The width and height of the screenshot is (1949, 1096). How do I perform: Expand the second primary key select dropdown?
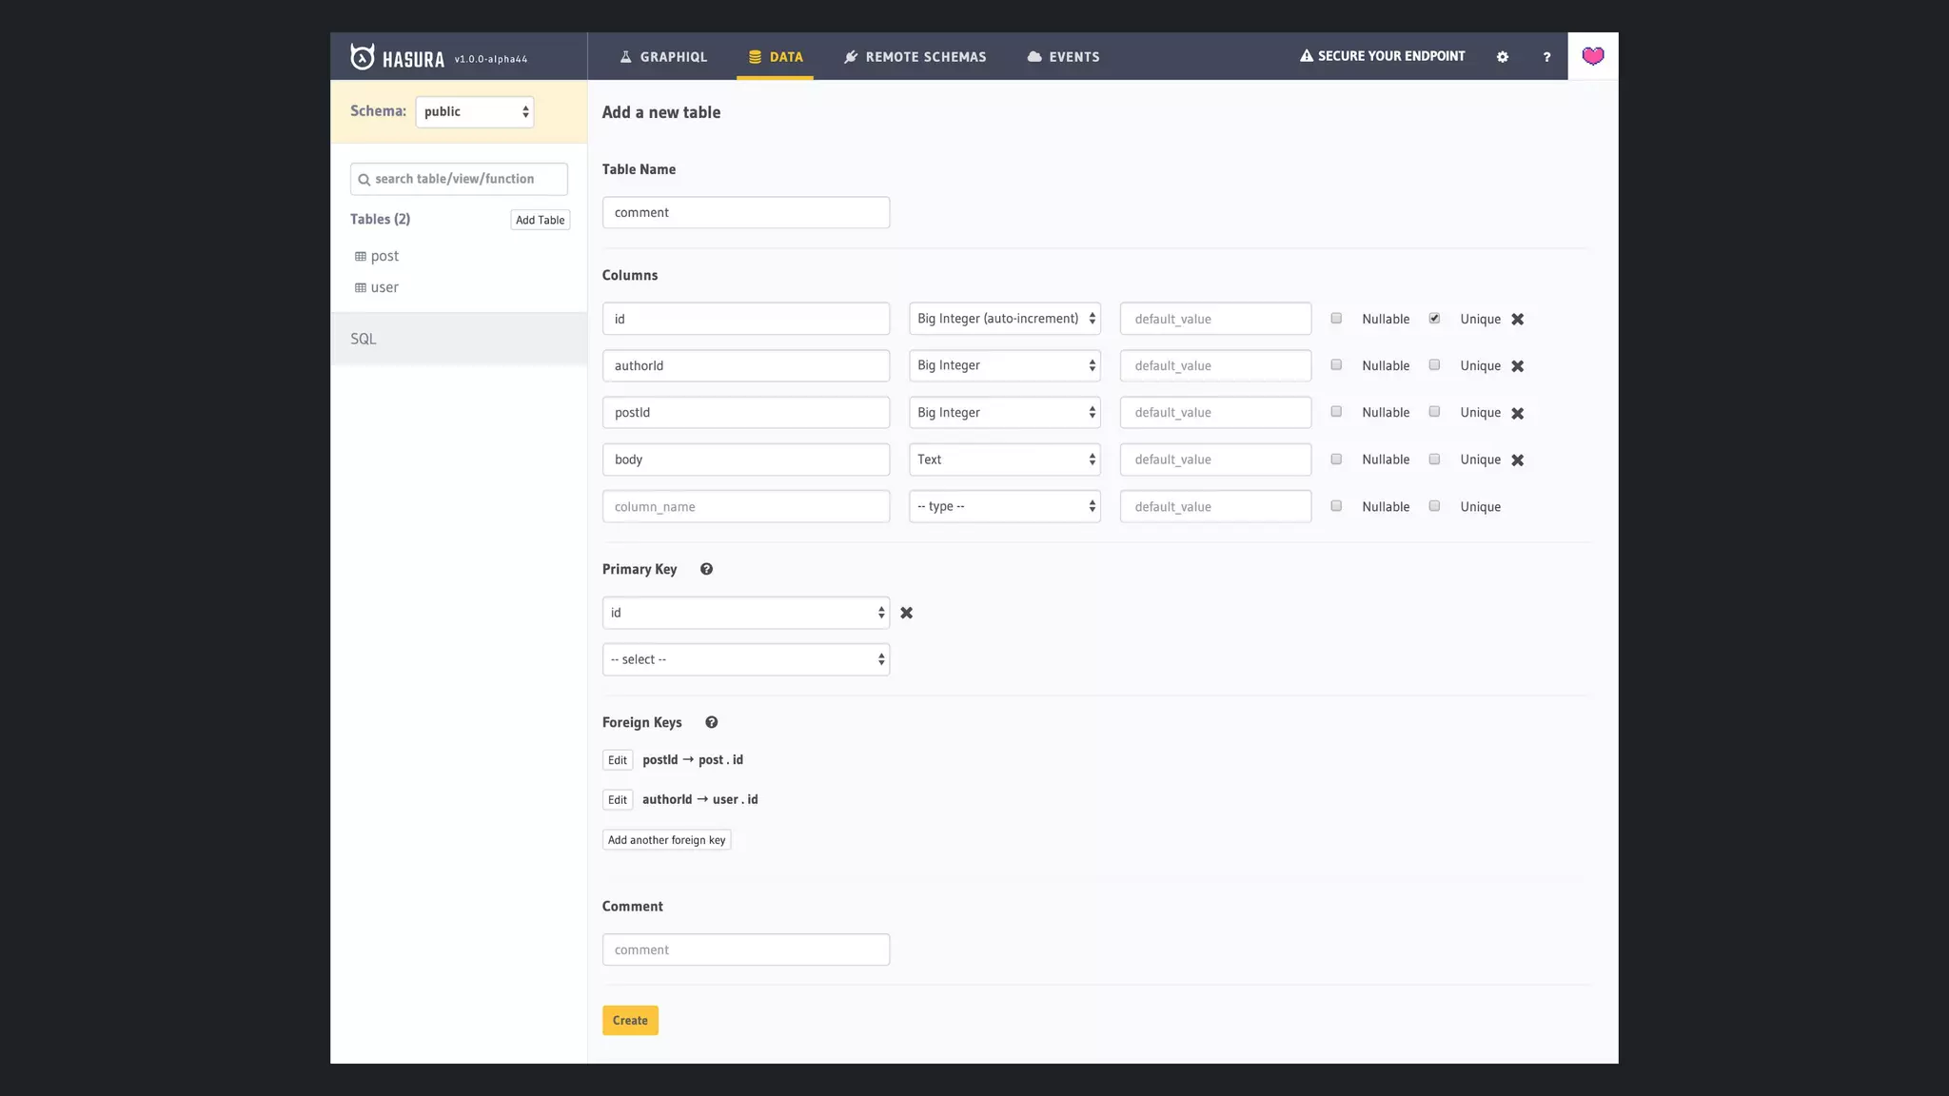pos(745,660)
